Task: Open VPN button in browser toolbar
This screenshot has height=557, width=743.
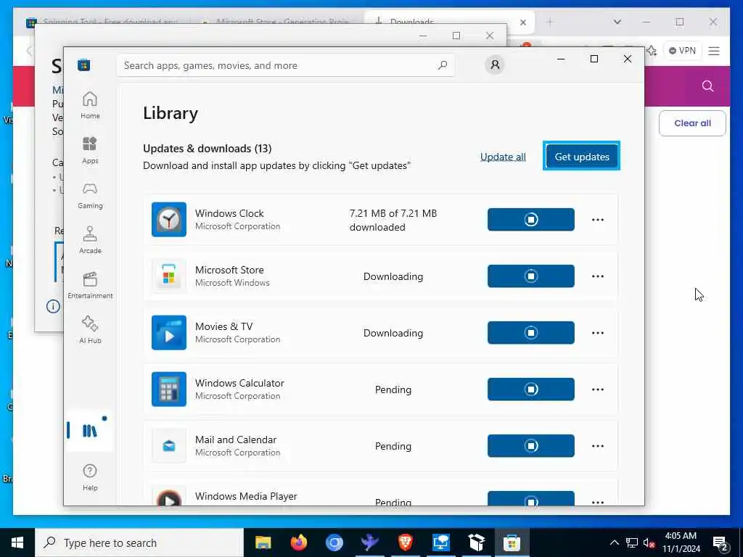Action: (x=682, y=51)
